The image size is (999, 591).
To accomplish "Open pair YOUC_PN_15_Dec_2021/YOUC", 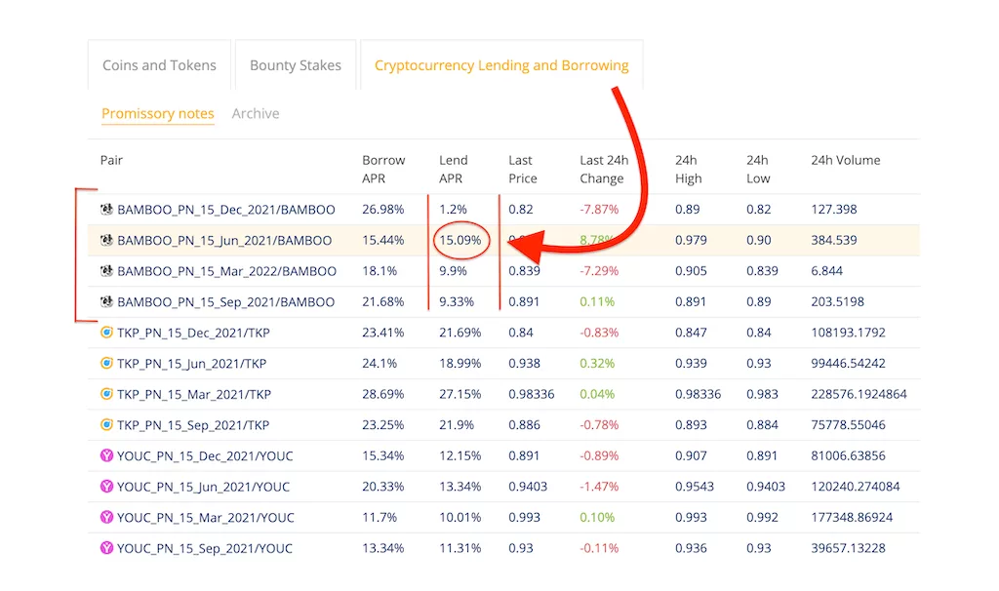I will (x=205, y=456).
